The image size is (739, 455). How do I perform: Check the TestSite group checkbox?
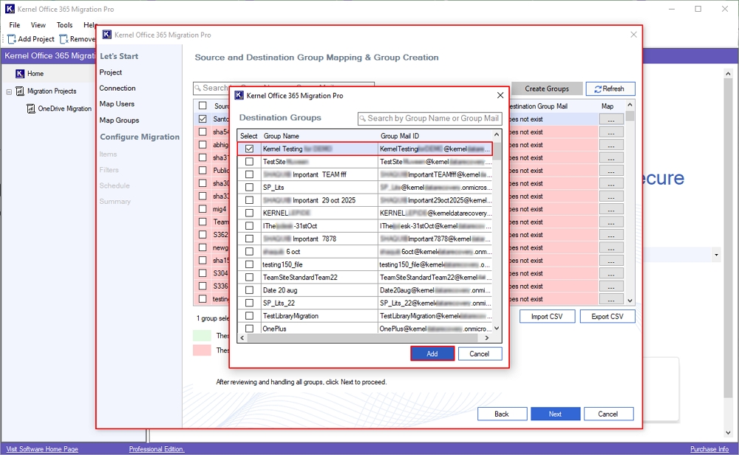(x=250, y=162)
